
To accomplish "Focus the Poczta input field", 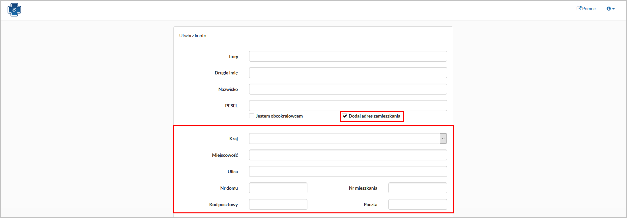I will [x=417, y=204].
